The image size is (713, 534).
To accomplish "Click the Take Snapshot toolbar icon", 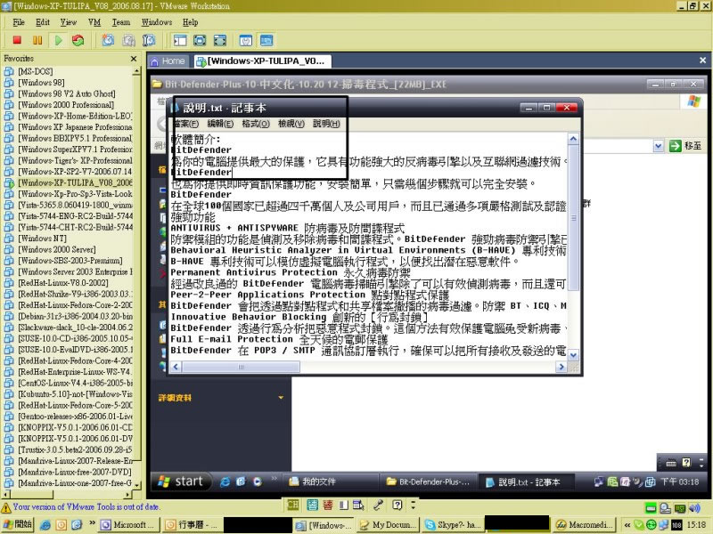I will click(108, 40).
